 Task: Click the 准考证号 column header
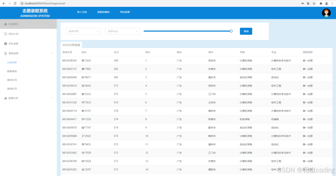67,52
